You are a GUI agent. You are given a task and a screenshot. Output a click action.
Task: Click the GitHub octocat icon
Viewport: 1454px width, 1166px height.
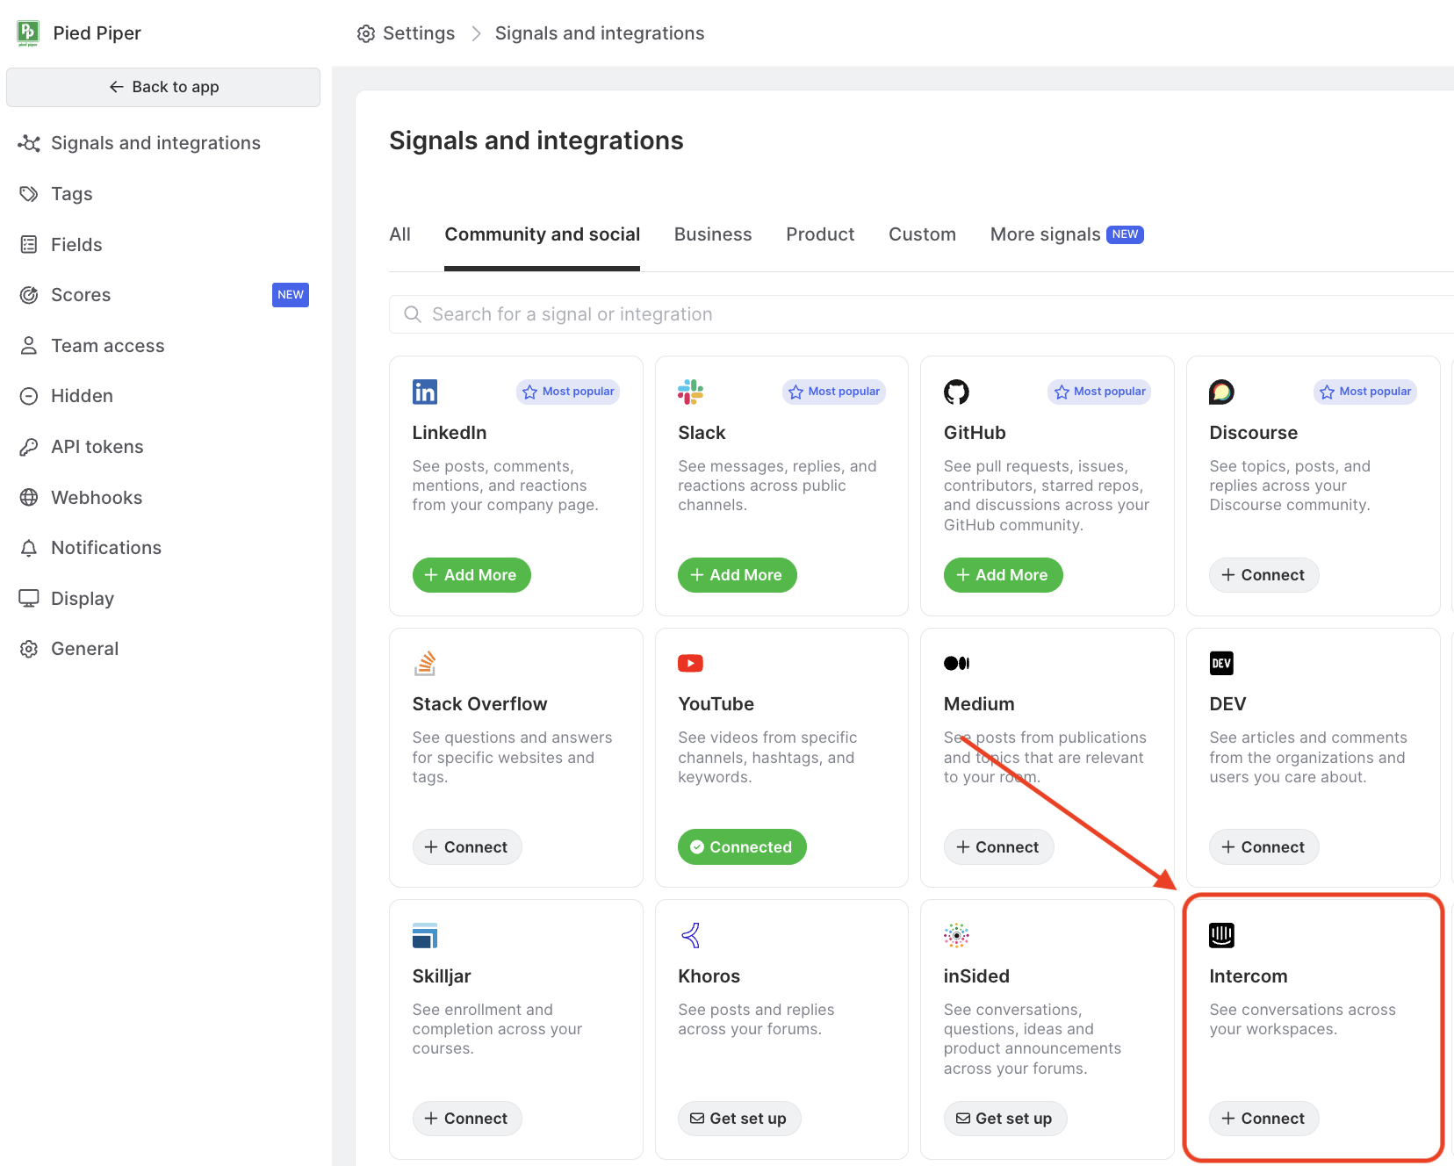point(956,392)
